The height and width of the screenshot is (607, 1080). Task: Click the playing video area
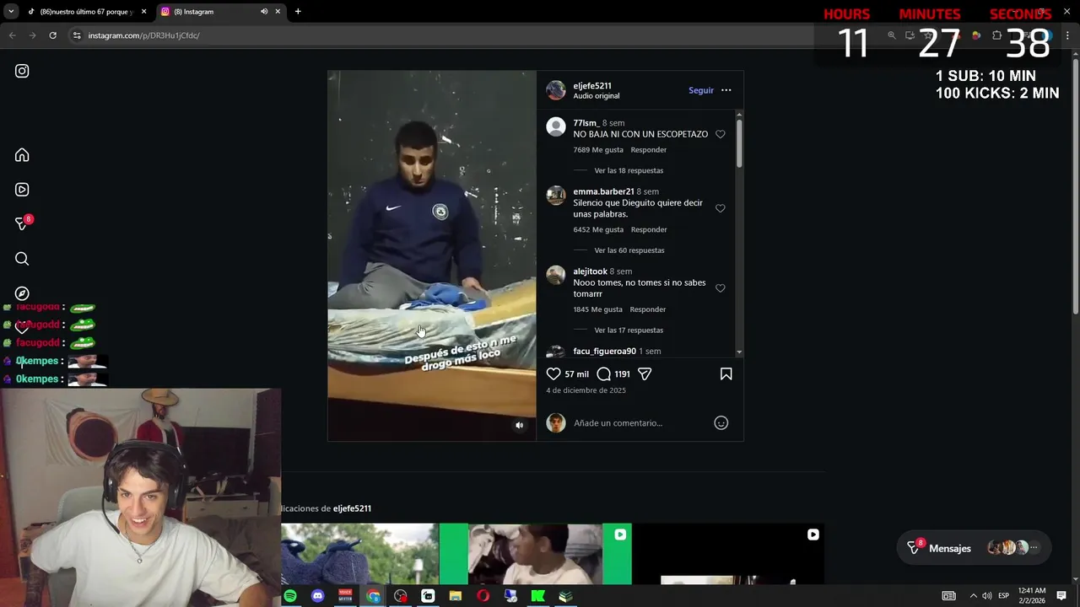point(432,255)
